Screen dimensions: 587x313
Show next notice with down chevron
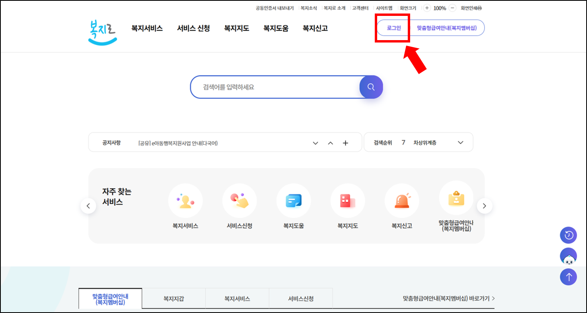point(316,143)
